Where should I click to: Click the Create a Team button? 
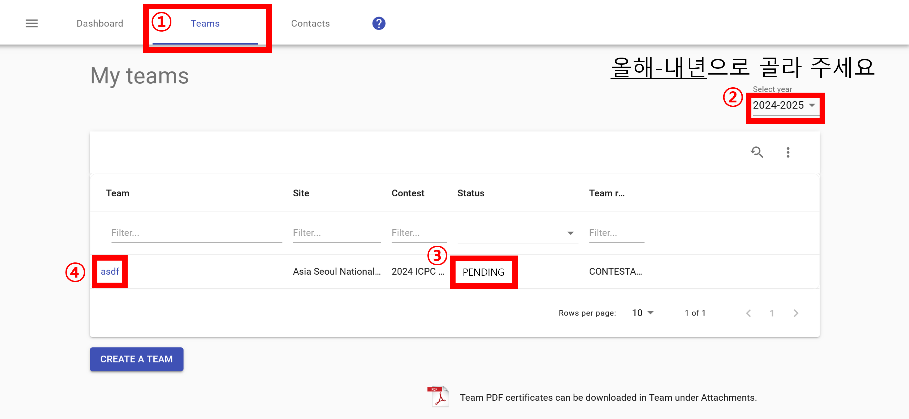click(137, 359)
